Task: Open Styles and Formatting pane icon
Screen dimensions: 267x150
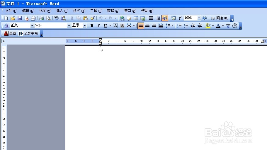Action: coord(6,25)
